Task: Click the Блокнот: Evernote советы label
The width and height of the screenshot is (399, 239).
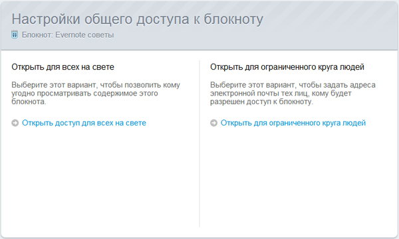Action: tap(68, 35)
